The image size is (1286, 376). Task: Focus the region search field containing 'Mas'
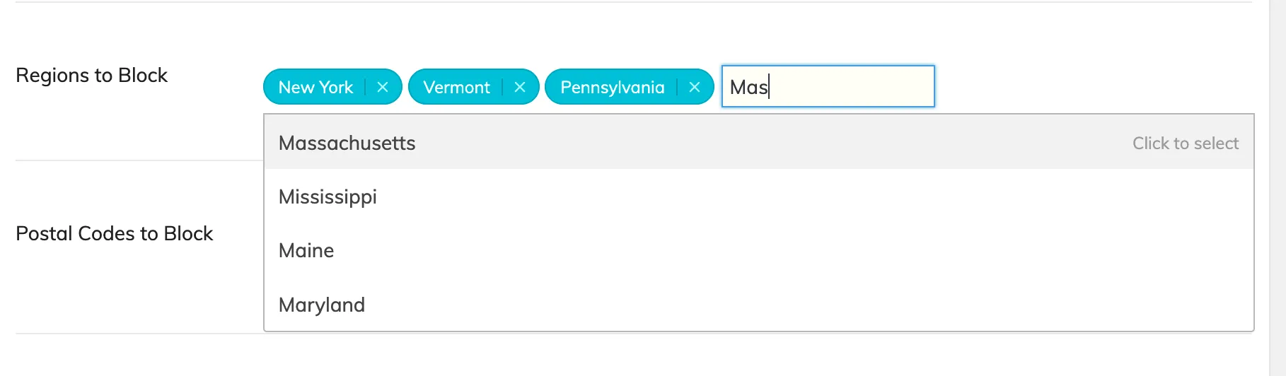[x=828, y=86]
